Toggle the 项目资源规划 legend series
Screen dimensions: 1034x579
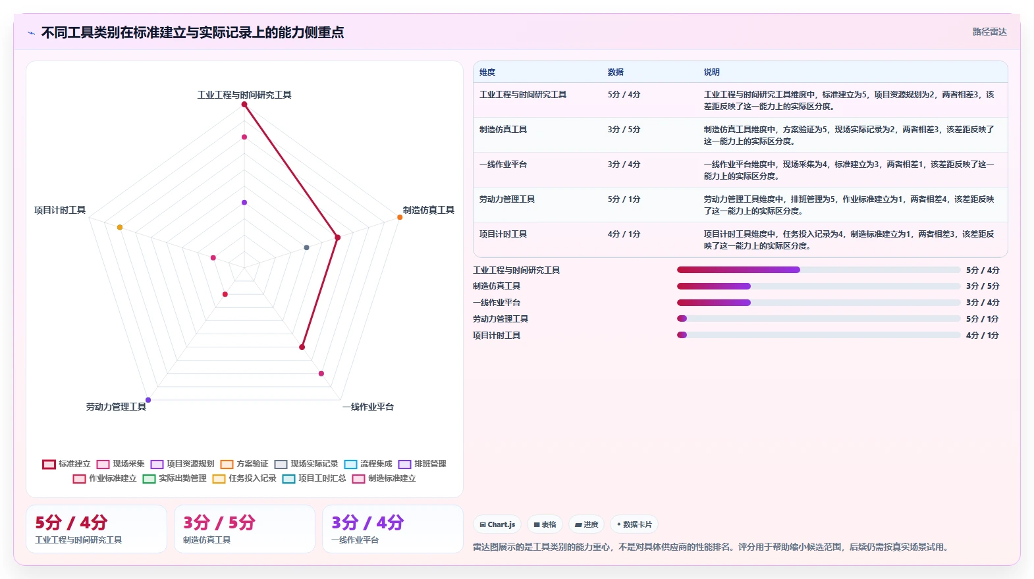[x=182, y=464]
